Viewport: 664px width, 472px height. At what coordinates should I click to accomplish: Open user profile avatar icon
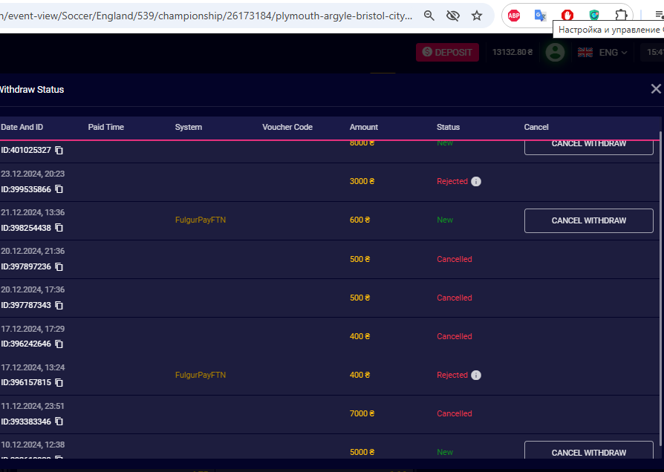coord(555,52)
